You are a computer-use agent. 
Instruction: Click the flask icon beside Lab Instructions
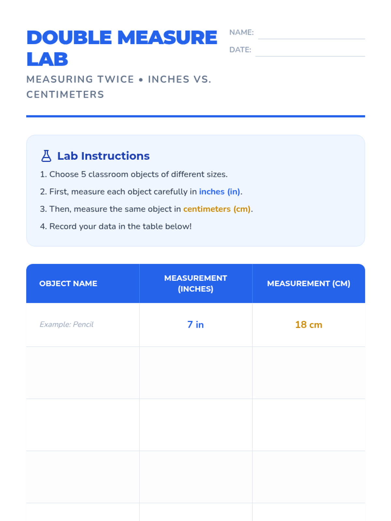coord(46,156)
